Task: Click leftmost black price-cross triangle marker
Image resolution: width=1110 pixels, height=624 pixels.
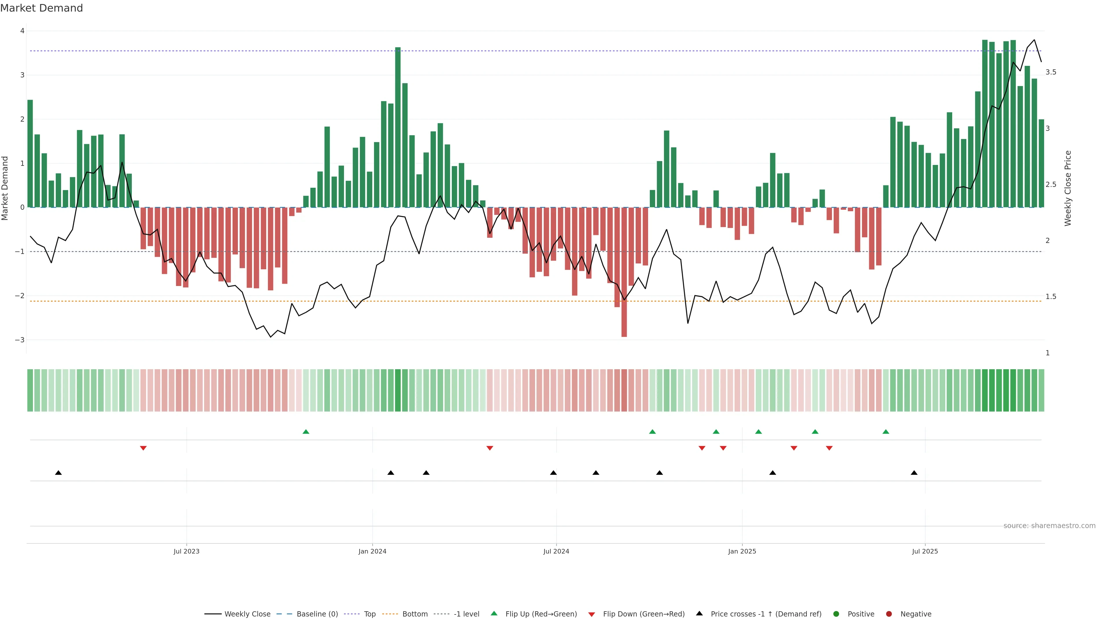Action: (59, 473)
